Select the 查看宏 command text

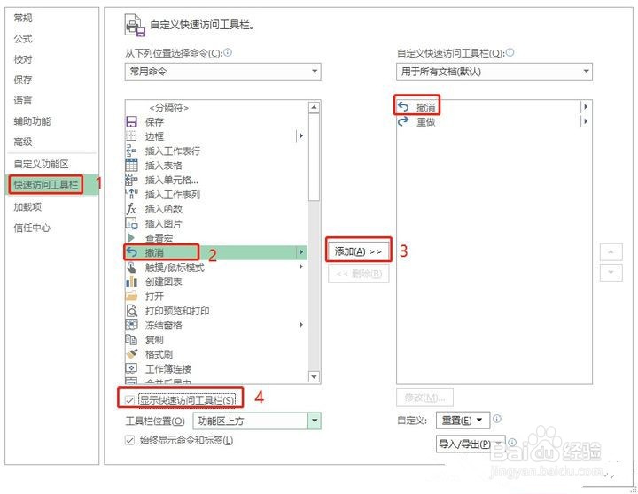pyautogui.click(x=159, y=238)
